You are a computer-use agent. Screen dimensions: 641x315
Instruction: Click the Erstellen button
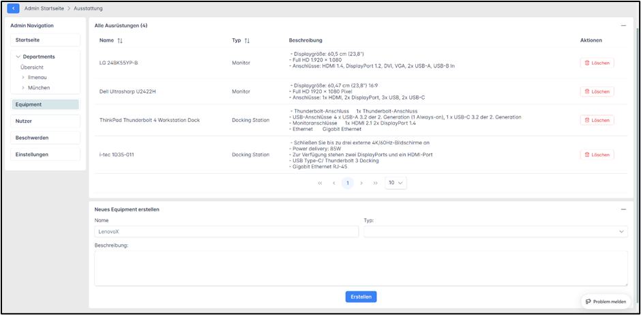361,297
